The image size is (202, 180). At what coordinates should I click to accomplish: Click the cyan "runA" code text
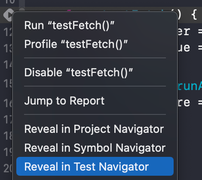tap(190, 86)
